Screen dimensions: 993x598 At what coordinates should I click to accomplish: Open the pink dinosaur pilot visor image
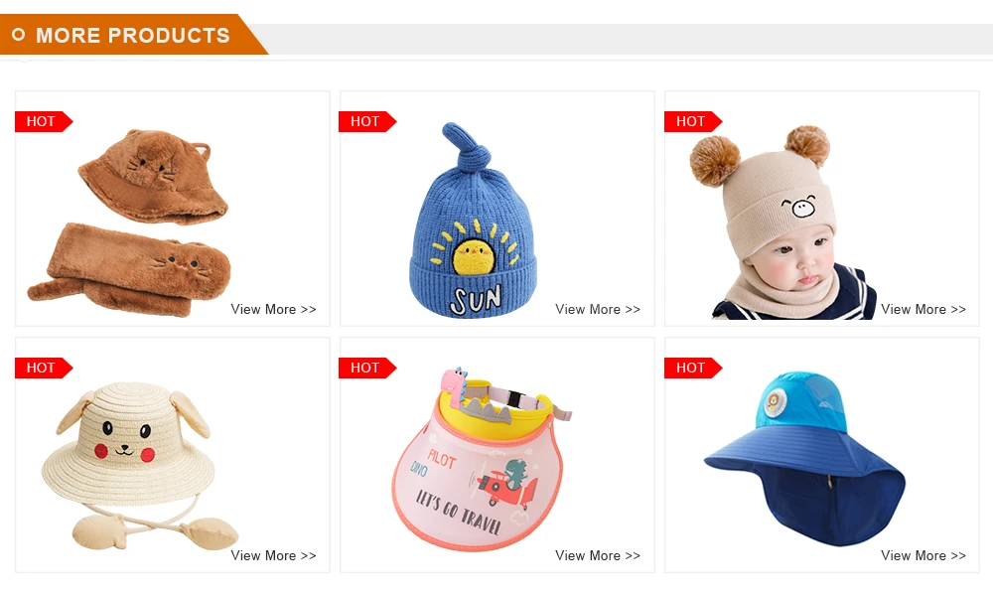pyautogui.click(x=482, y=459)
